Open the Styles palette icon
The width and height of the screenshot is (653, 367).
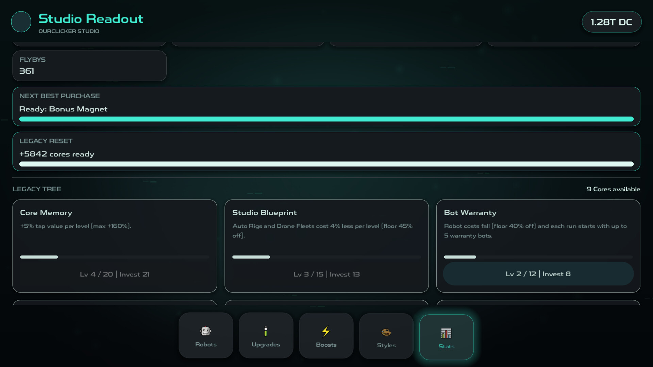(386, 332)
